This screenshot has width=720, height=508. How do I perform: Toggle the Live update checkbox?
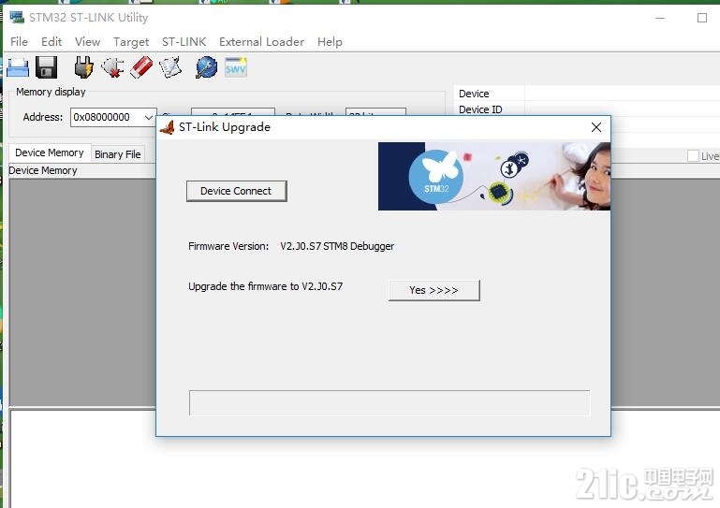point(693,156)
